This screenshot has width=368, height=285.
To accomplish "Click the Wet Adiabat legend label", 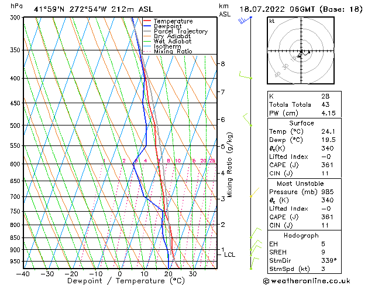I will [x=173, y=41].
